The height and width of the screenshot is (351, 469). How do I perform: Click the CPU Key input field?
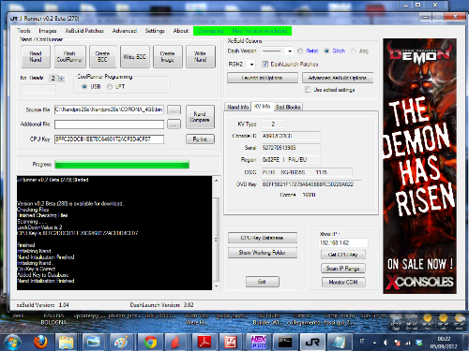109,139
